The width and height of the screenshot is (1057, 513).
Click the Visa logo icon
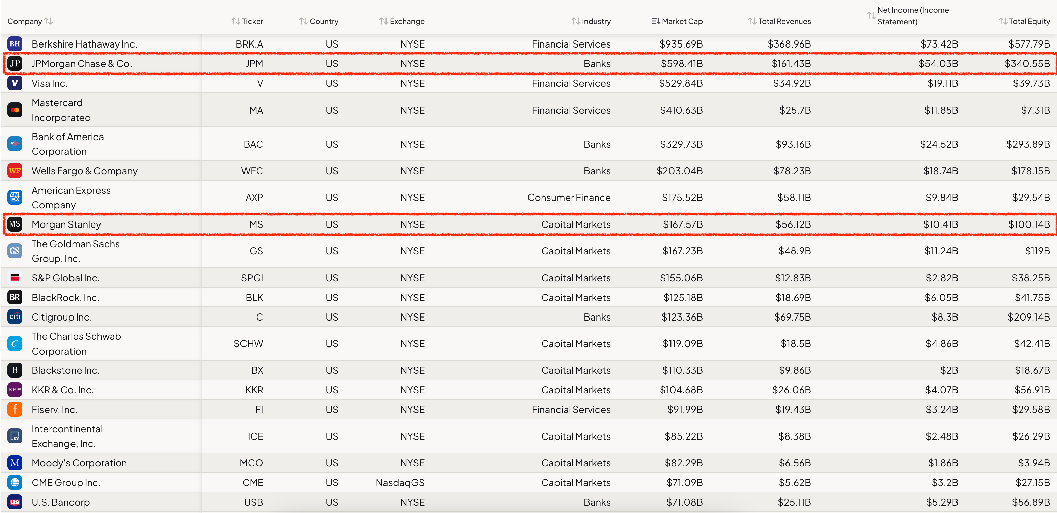pos(15,83)
